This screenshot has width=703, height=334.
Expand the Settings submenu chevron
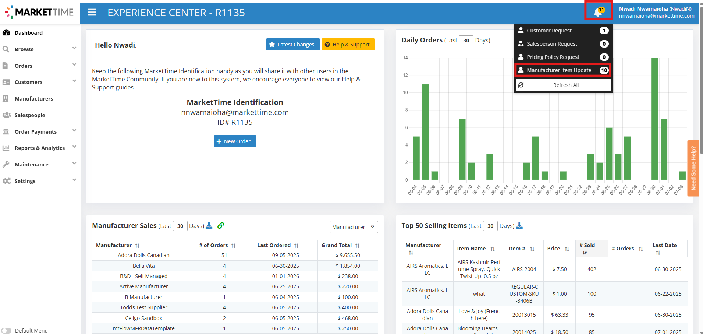point(74,180)
